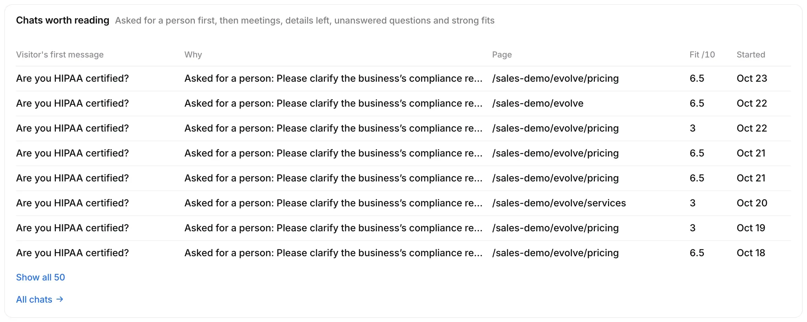Open the /sales-demo/evolve page row from Oct 22

403,104
